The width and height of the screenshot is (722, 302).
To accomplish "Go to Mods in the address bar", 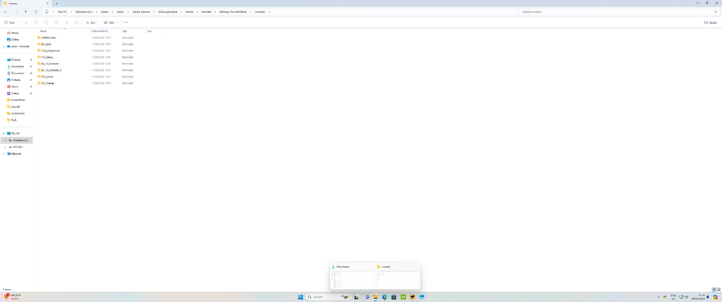I will [189, 12].
